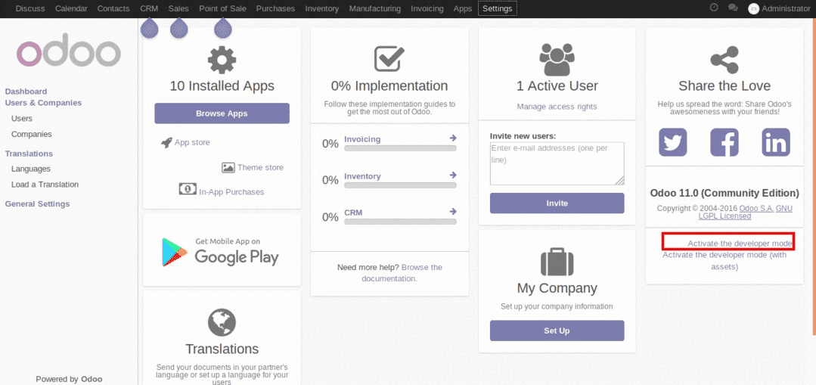The width and height of the screenshot is (816, 385).
Task: Click the Twitter share icon
Action: point(673,142)
